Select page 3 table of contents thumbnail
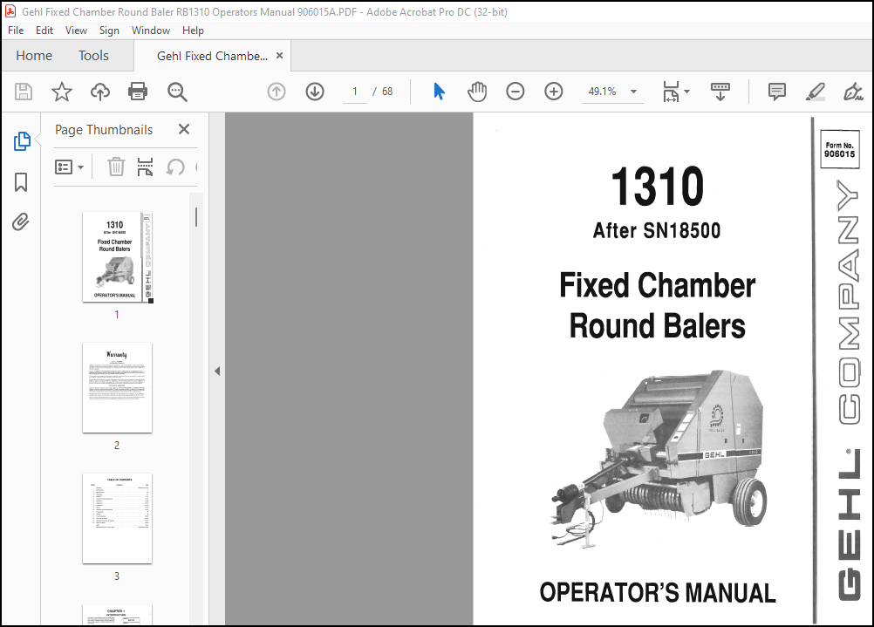The height and width of the screenshot is (627, 874). tap(117, 518)
